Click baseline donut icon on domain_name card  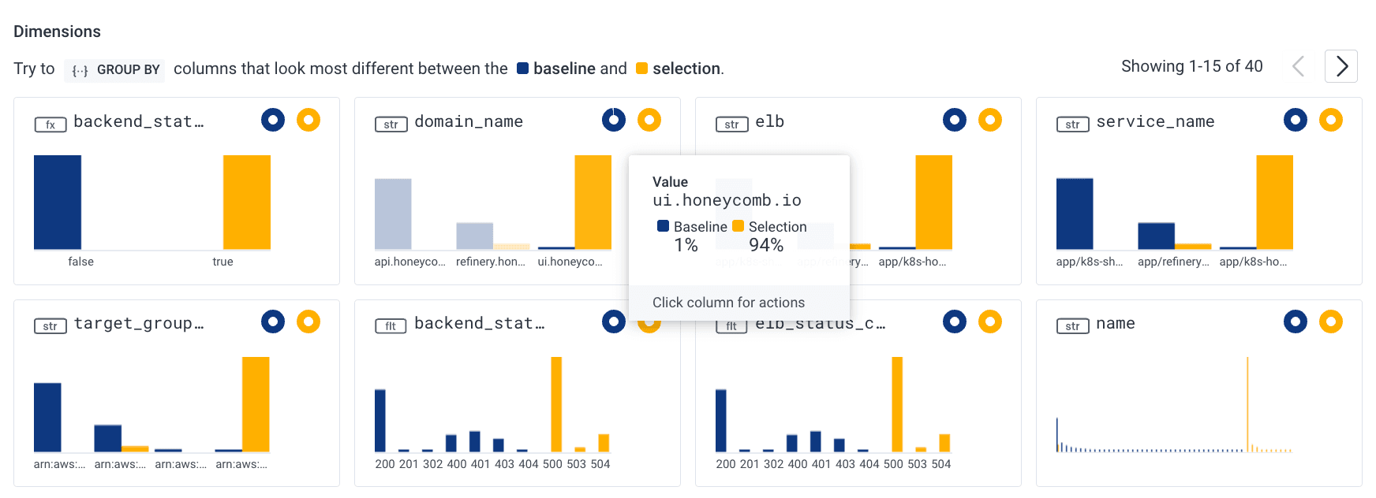[613, 120]
